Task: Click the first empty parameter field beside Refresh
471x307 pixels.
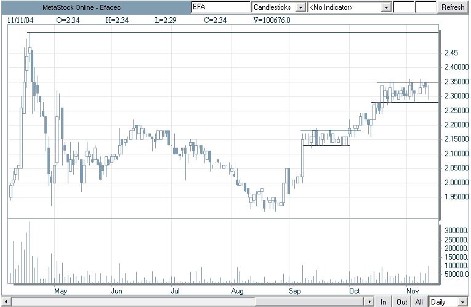Action: [x=404, y=7]
